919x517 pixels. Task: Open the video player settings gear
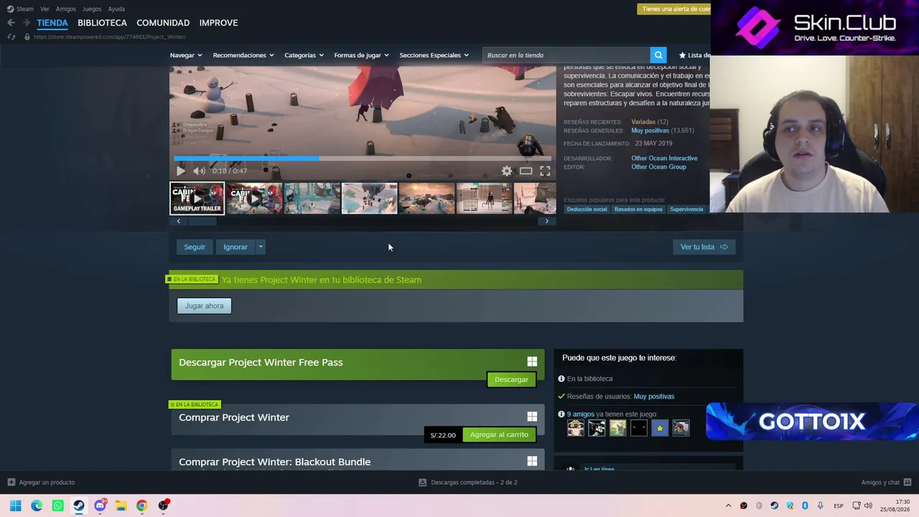point(507,171)
